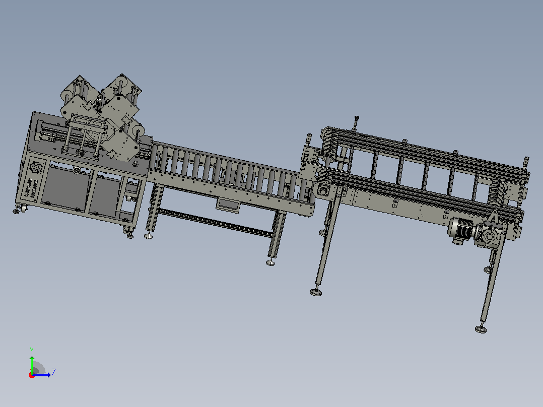Image resolution: width=543 pixels, height=407 pixels.
Task: Select the leveling foot at chain conveyor's front left leg
Action: (315, 292)
